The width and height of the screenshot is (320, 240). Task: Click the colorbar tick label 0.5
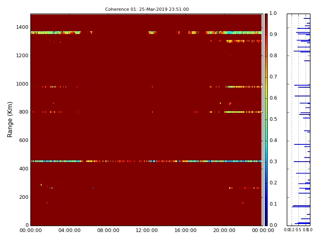coord(273,119)
